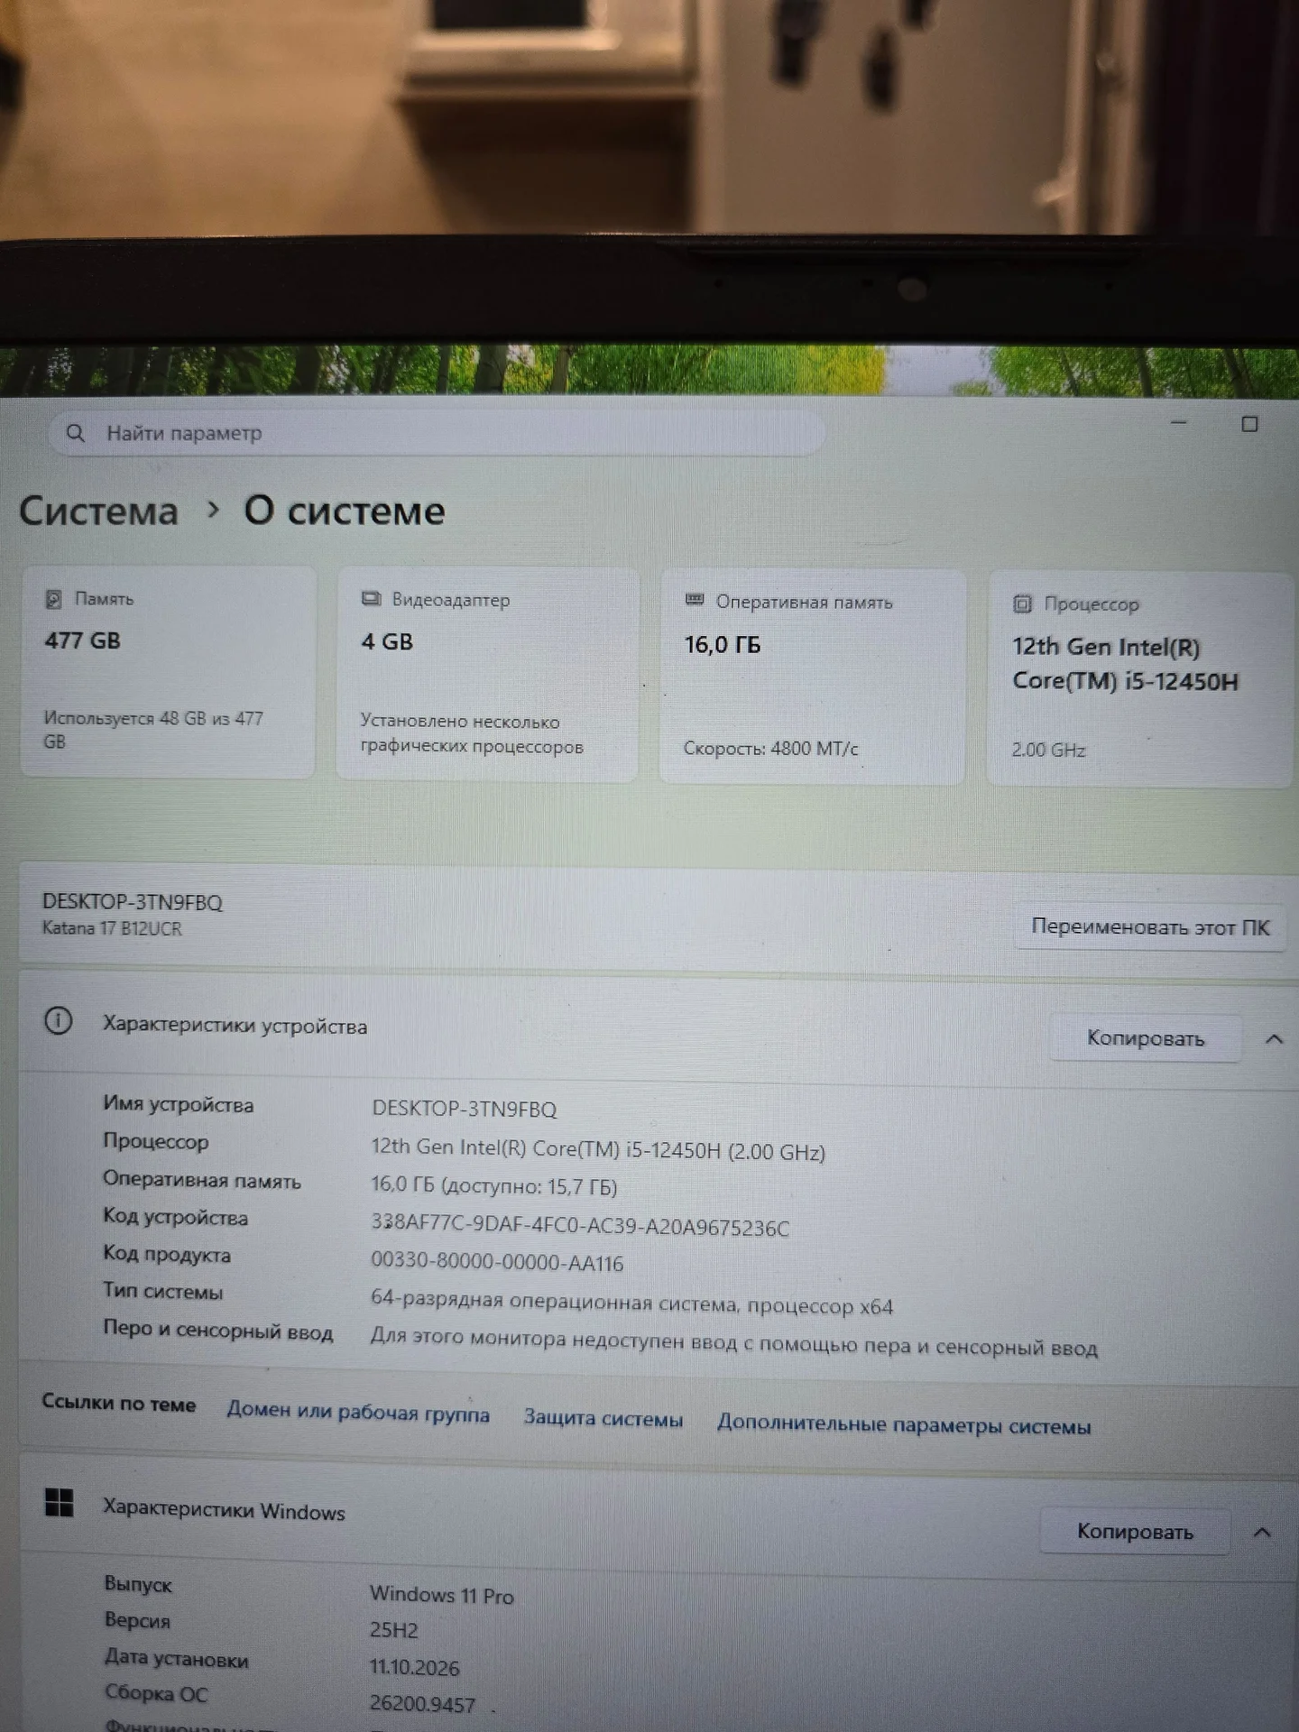
Task: Open Защита системы link
Action: [603, 1418]
